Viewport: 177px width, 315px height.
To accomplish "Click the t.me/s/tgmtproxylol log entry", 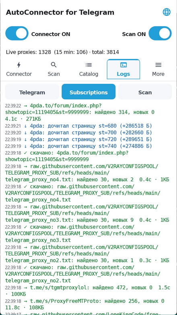I will pos(88,291).
